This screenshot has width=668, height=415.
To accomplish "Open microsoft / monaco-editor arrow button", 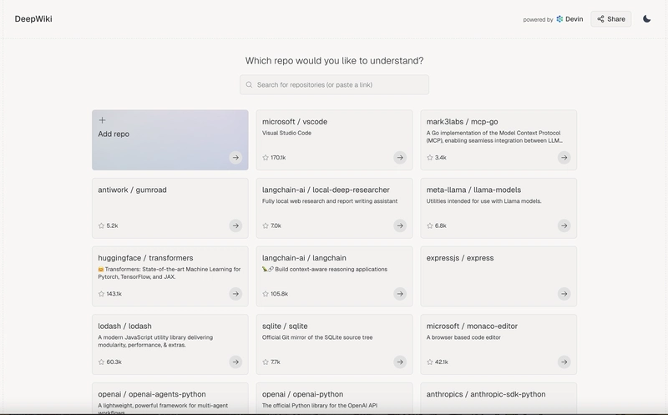I will pos(564,362).
